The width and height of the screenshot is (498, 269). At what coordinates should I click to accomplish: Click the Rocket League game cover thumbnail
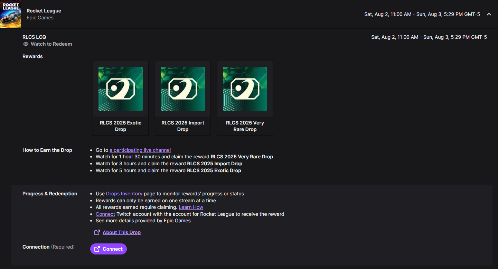click(x=11, y=14)
